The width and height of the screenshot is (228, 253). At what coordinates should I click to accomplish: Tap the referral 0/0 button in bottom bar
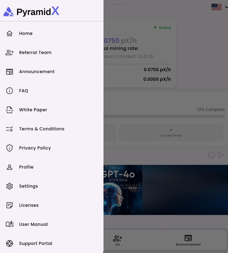click(x=117, y=240)
